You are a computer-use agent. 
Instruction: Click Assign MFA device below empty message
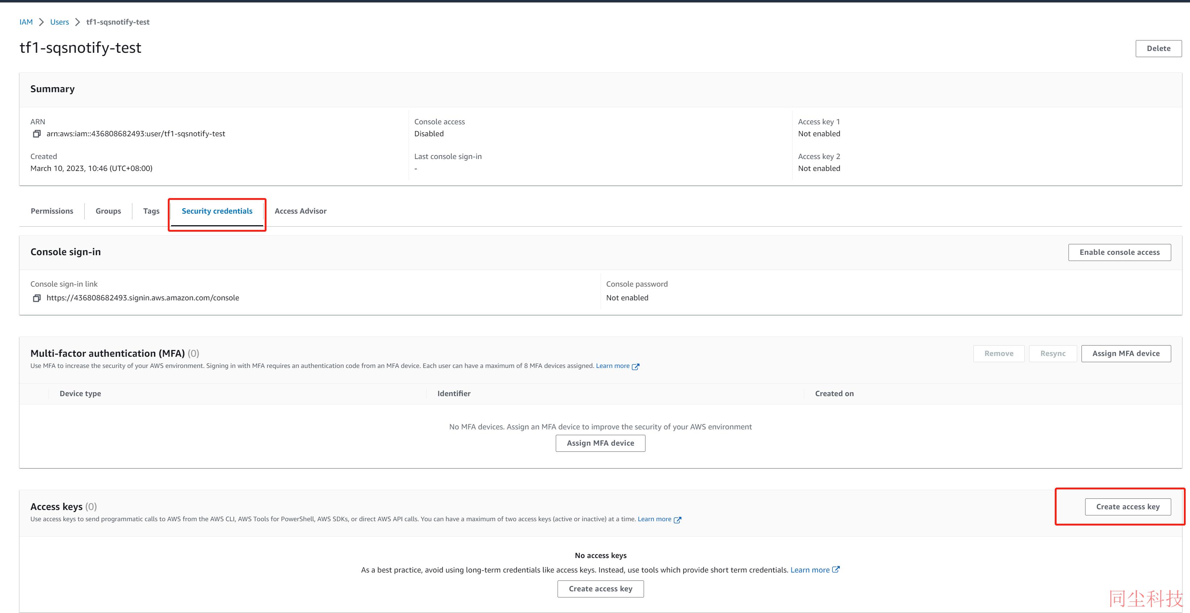[x=601, y=443]
